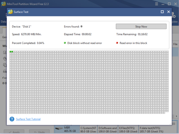This screenshot has width=179, height=134.
Task: Open the Surface Test Tutorial link
Action: click(28, 119)
